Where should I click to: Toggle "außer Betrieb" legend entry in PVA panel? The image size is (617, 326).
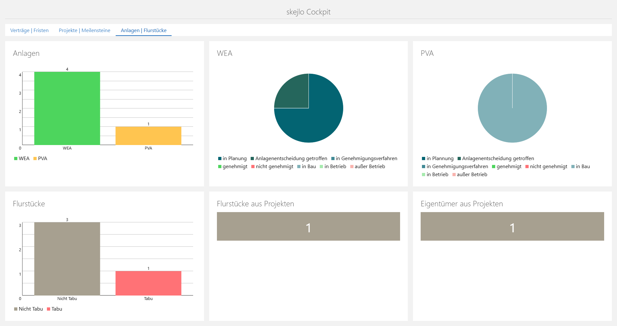click(x=469, y=175)
